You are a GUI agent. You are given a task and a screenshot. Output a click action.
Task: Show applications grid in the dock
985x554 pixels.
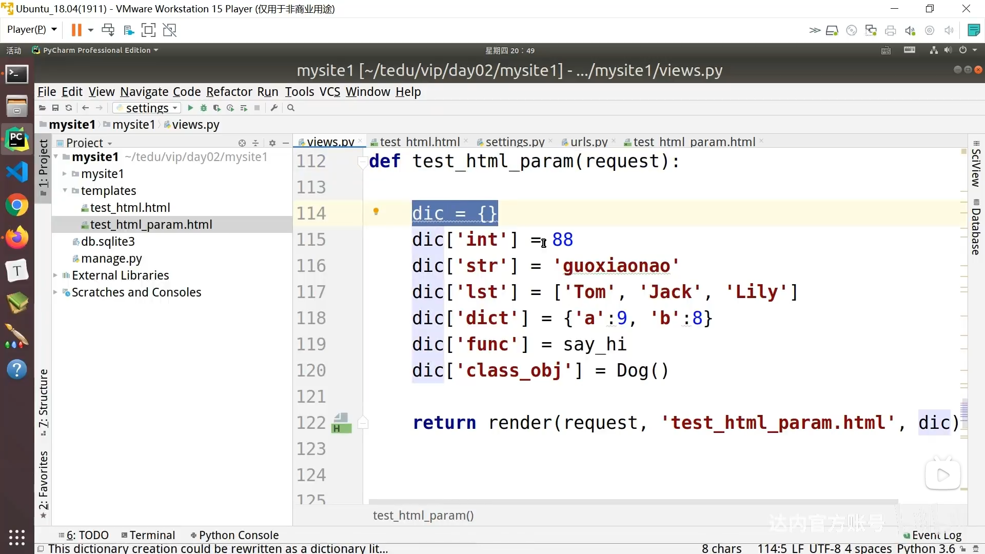[17, 537]
